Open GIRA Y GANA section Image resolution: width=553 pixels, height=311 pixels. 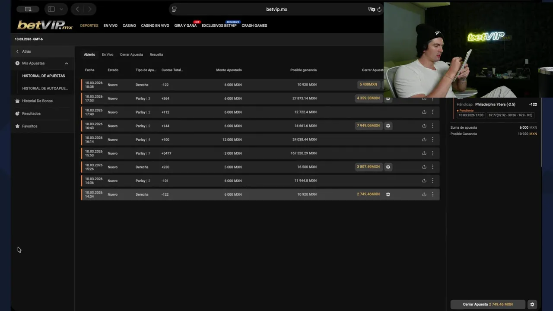coord(185,25)
